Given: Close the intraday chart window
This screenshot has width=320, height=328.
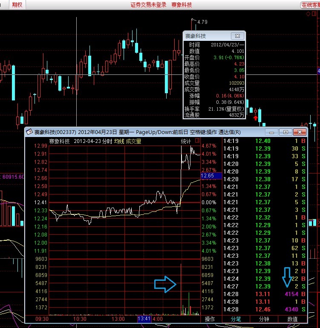Looking at the screenshot, I should tap(301, 132).
